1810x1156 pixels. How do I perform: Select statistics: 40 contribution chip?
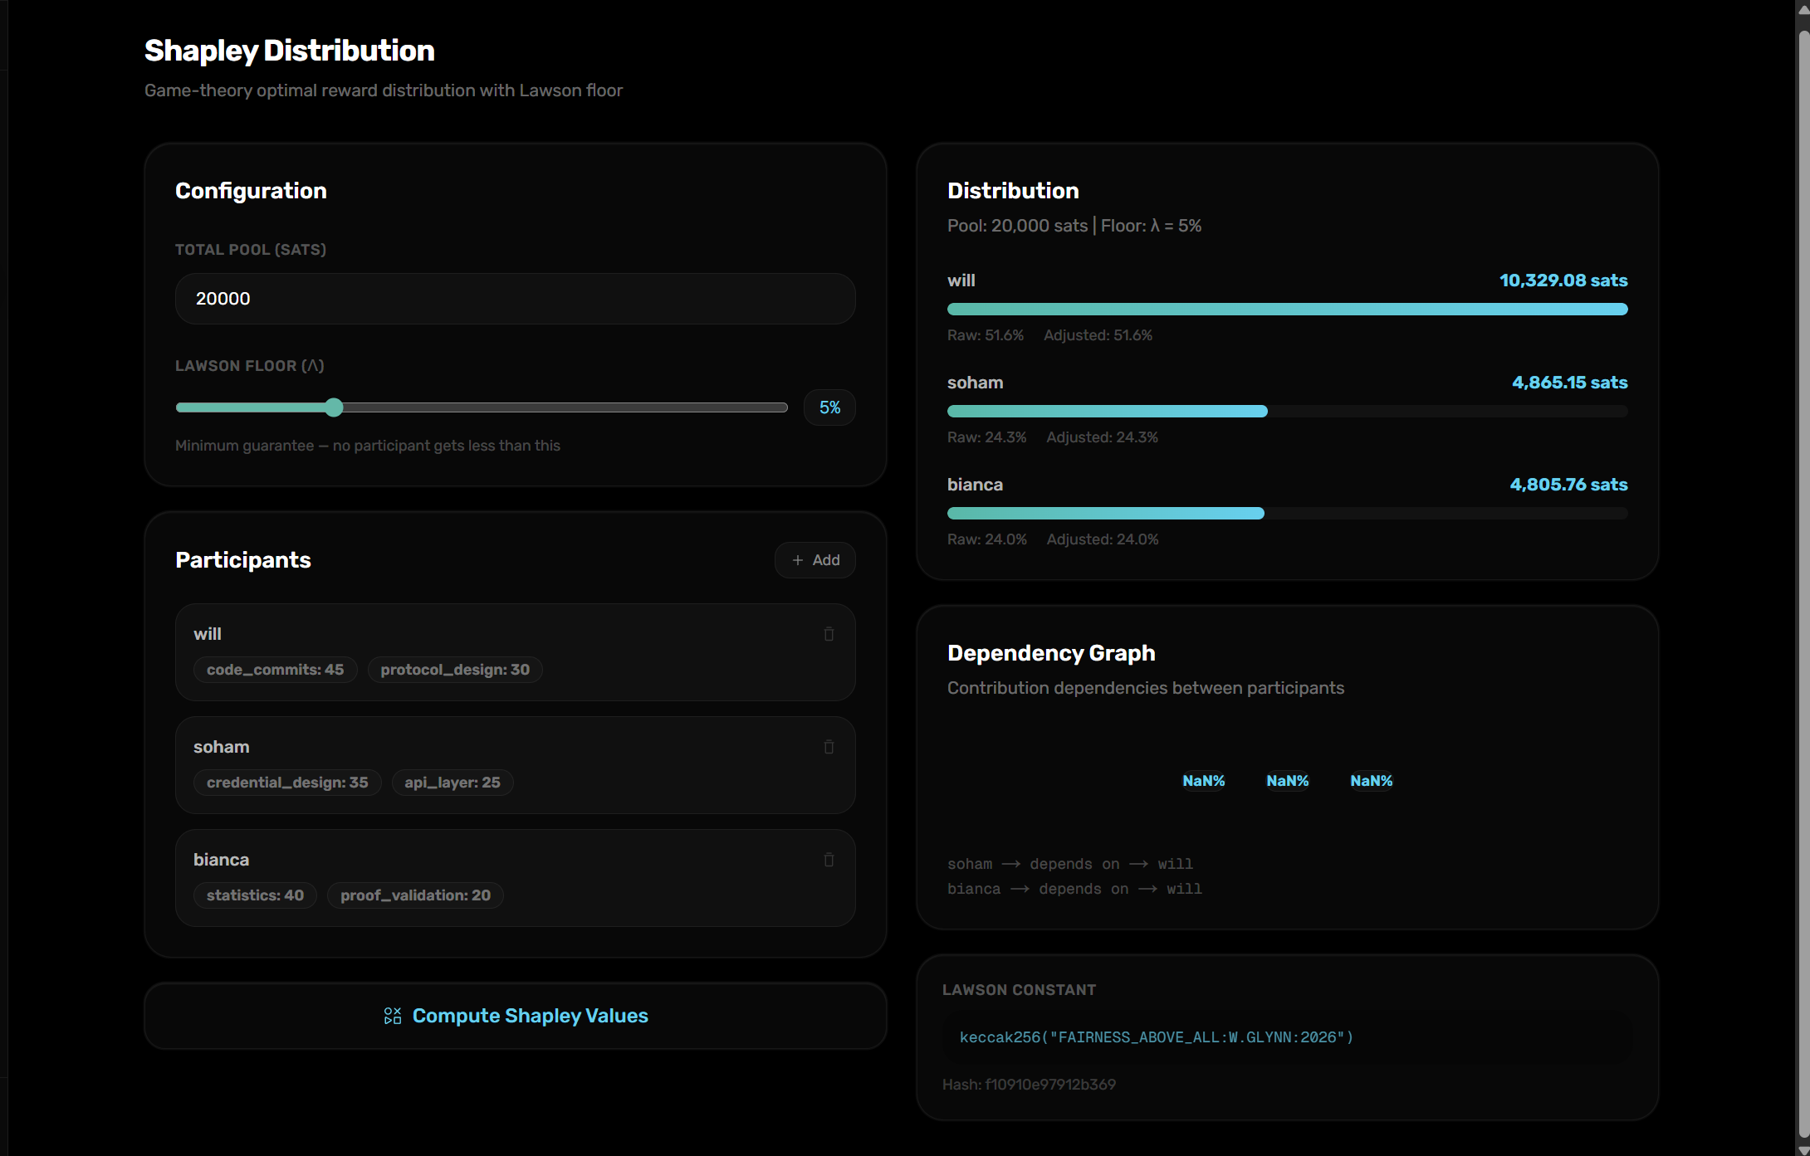tap(255, 895)
